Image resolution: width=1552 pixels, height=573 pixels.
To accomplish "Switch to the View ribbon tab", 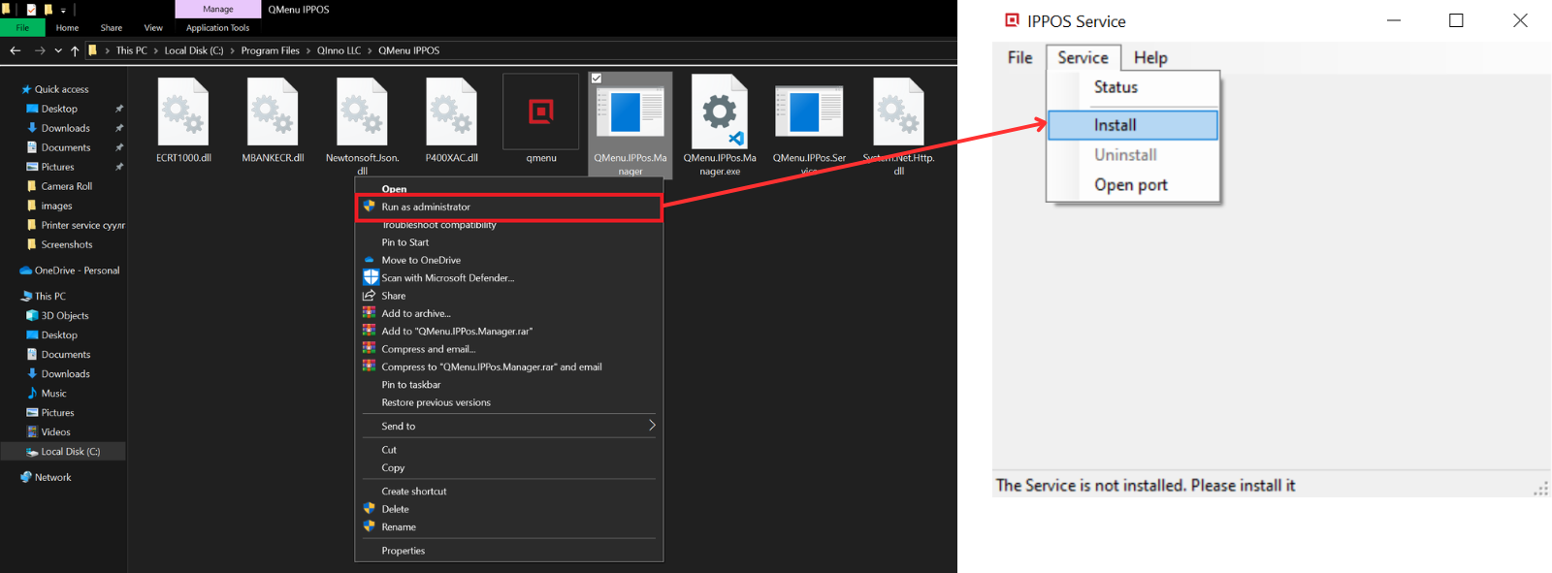I will click(153, 28).
